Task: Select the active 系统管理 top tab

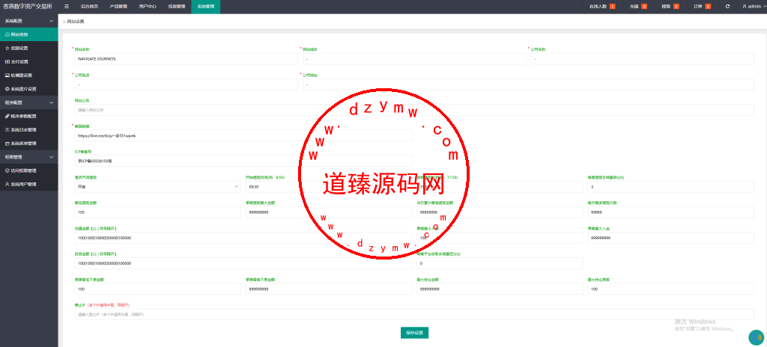Action: coord(205,6)
